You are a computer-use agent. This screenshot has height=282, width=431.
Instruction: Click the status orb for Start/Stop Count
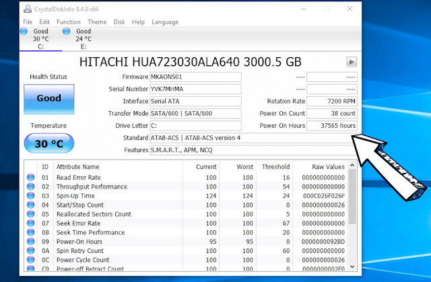coord(31,205)
